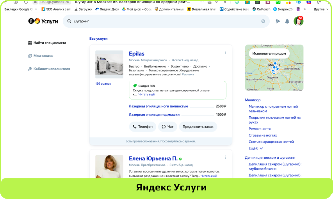Click the Чат button on Epilas

point(167,127)
